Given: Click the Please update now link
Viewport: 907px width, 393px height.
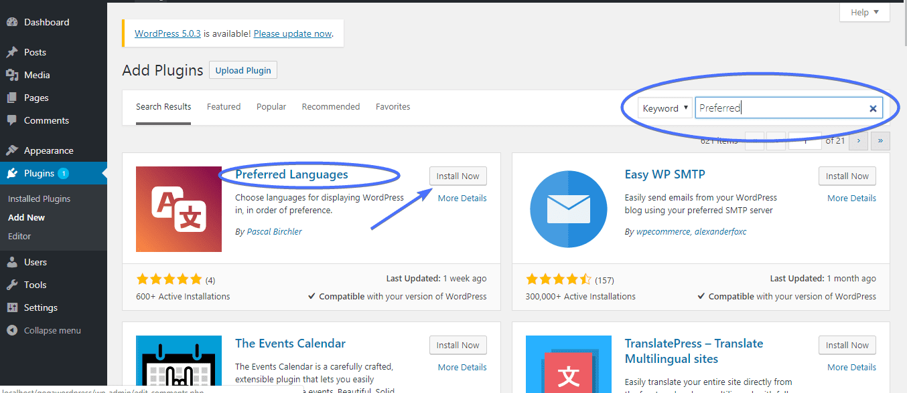Looking at the screenshot, I should pyautogui.click(x=293, y=33).
